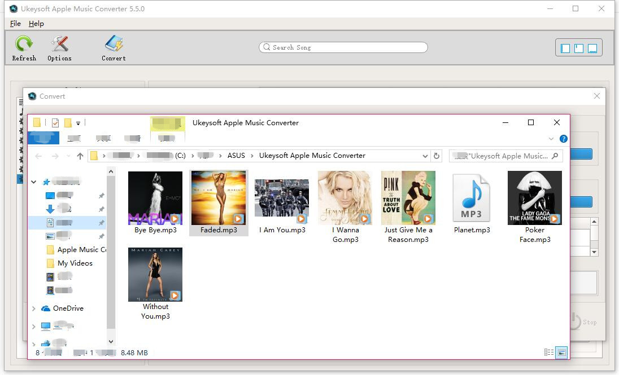Open Options from the toolbar
Screen dimensions: 619x375
(x=59, y=47)
